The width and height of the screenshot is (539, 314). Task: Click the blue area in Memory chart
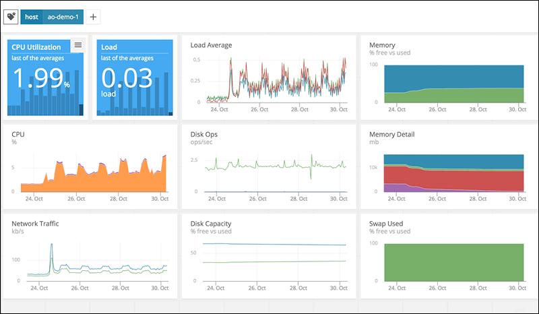[453, 75]
